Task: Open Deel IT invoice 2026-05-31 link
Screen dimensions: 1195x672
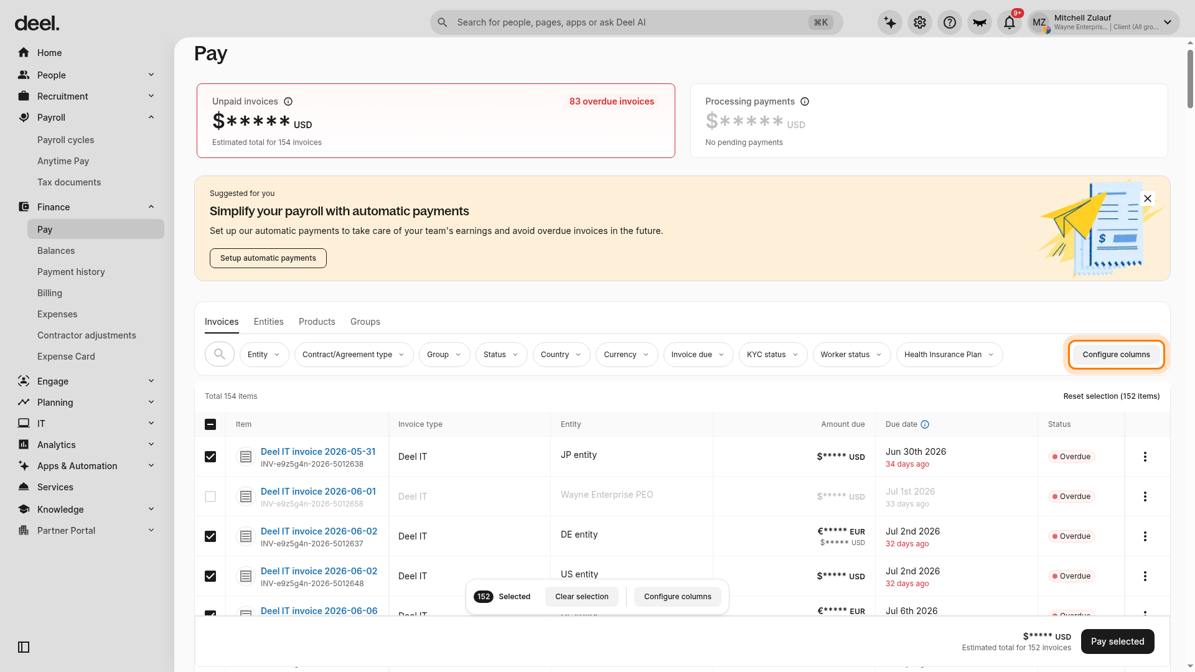Action: tap(318, 452)
